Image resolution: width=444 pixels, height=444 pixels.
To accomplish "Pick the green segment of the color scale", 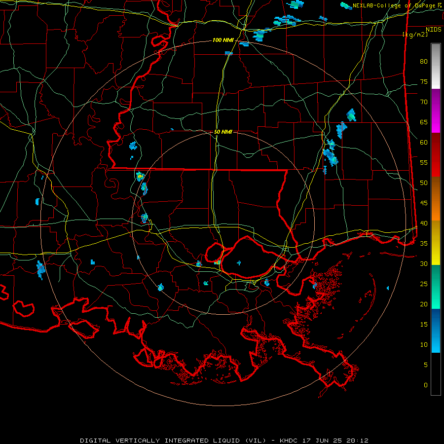I will click(436, 287).
